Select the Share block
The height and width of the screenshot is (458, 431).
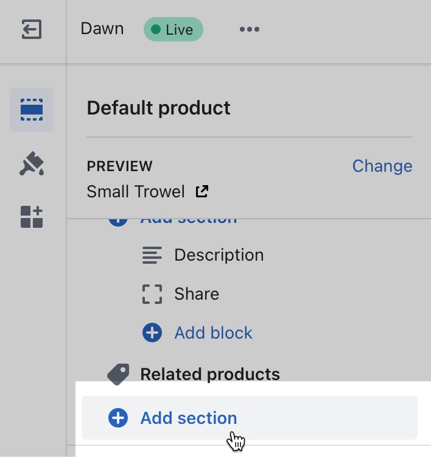(196, 294)
